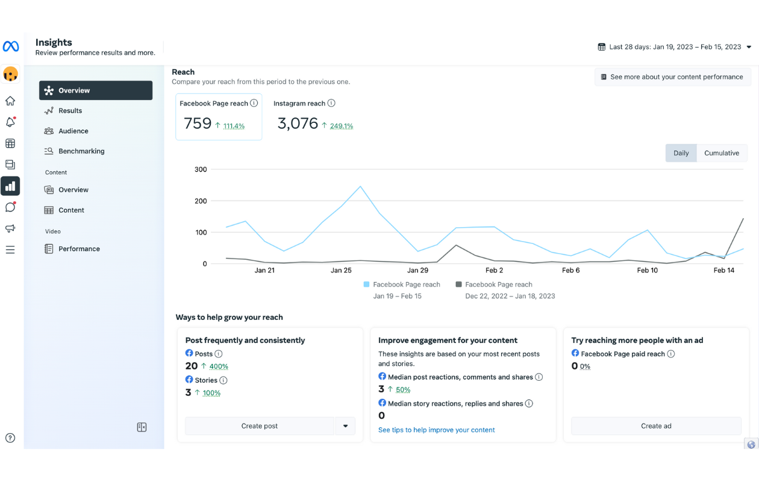Click the Jan 21 label on chart axis
Screen dimensions: 759x482
point(264,271)
